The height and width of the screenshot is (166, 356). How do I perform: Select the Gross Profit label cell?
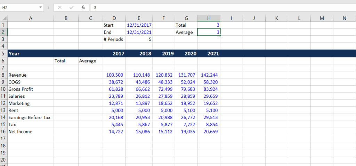(x=31, y=89)
